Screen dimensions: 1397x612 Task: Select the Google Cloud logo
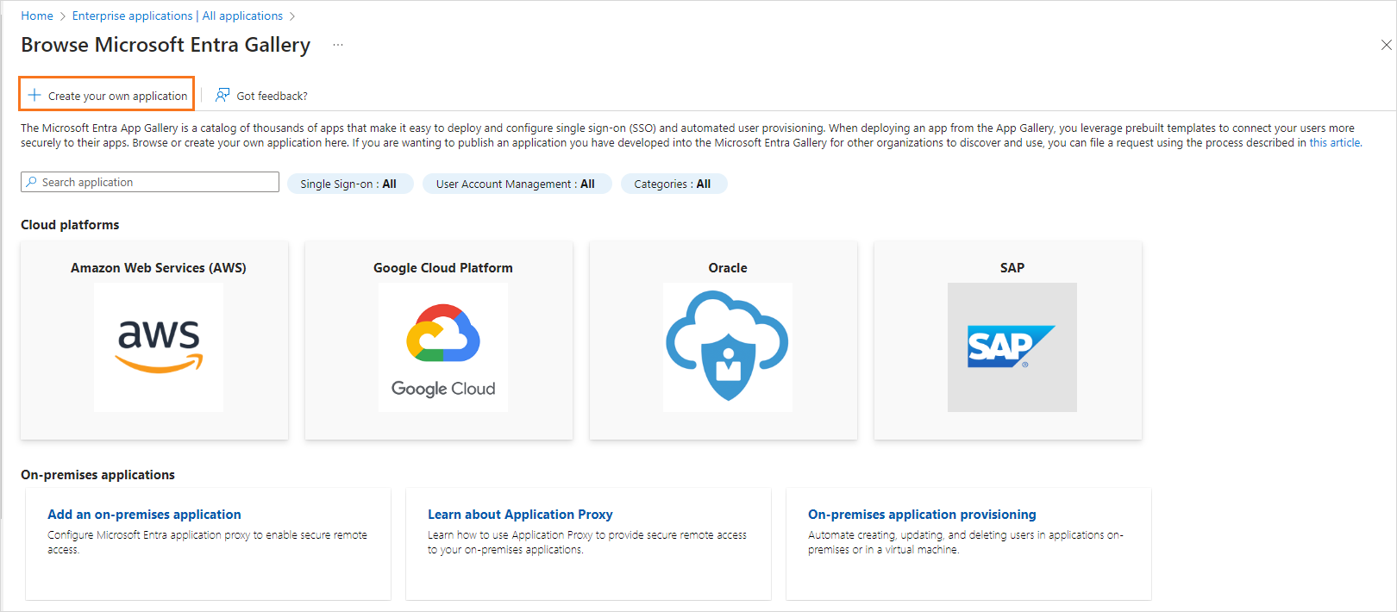tap(443, 347)
